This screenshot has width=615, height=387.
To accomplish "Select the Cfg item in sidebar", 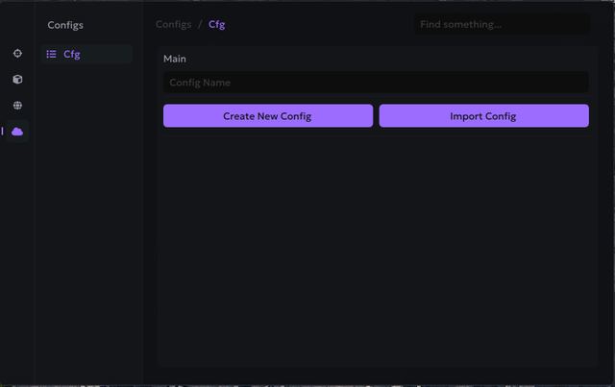I will click(x=86, y=54).
